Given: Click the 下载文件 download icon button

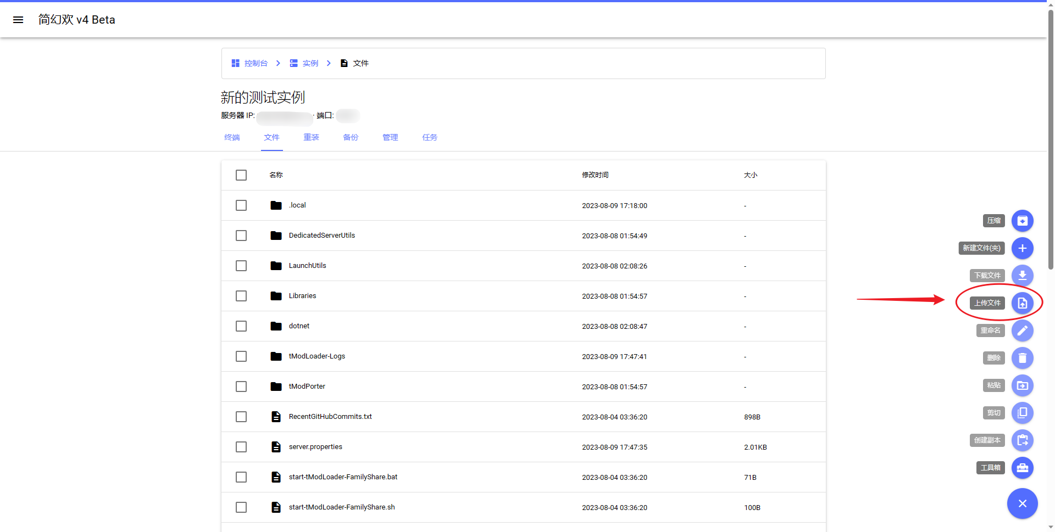Looking at the screenshot, I should click(x=1022, y=276).
